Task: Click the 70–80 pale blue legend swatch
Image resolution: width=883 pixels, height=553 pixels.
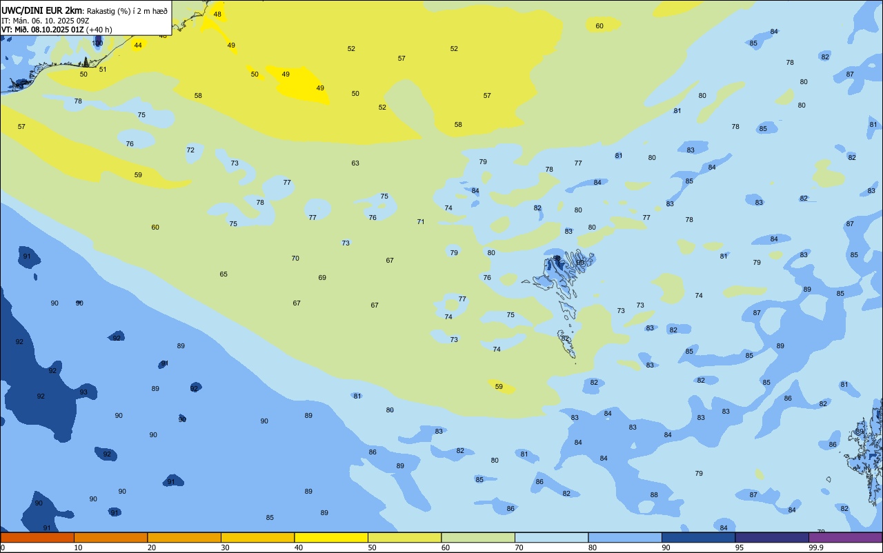Action: tap(551, 537)
